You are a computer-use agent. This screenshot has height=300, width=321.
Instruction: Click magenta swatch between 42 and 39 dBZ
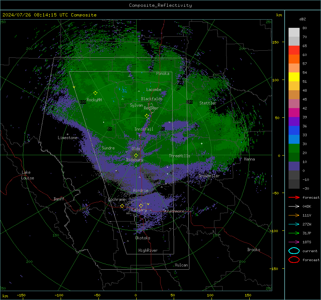click(x=294, y=112)
